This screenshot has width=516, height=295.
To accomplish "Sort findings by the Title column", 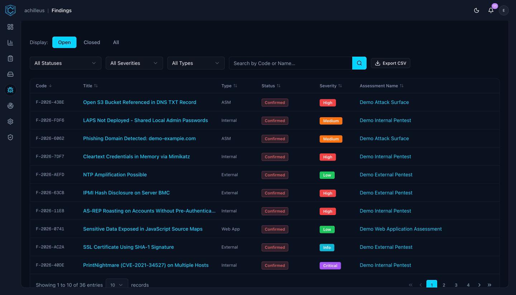I will click(90, 86).
